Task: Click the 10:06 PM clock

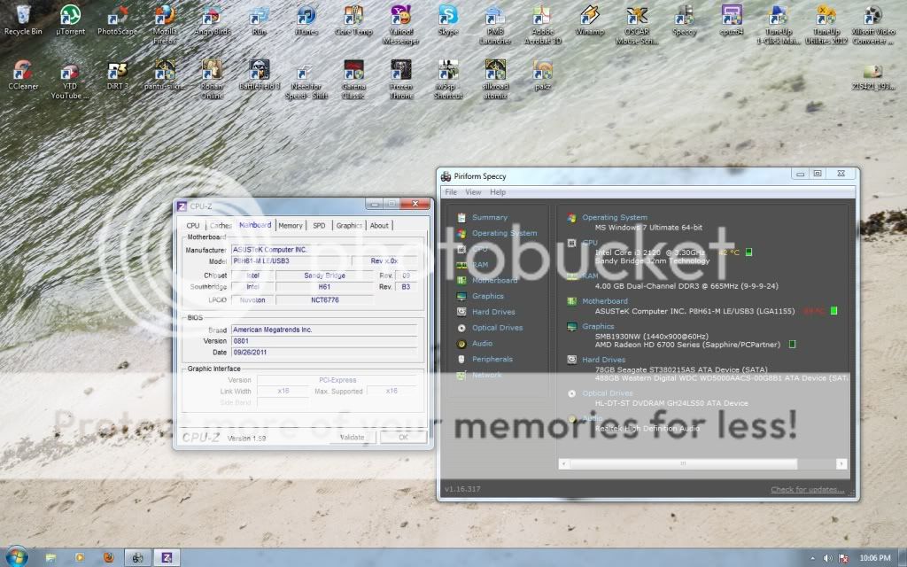Action: click(874, 558)
